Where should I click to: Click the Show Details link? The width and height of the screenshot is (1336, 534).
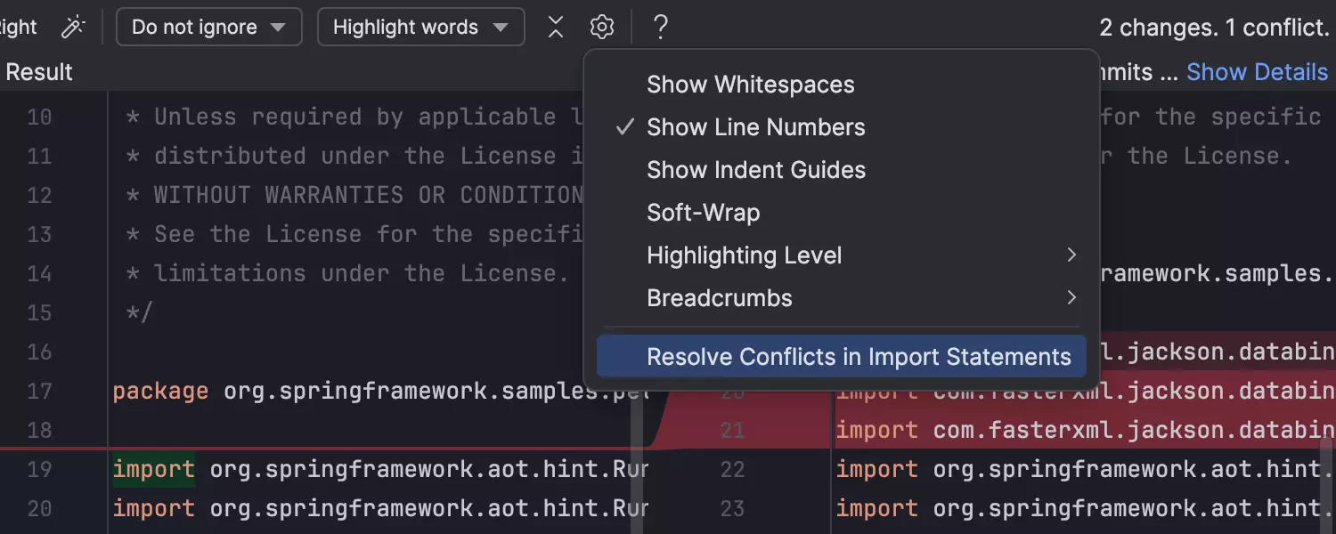coord(1257,72)
